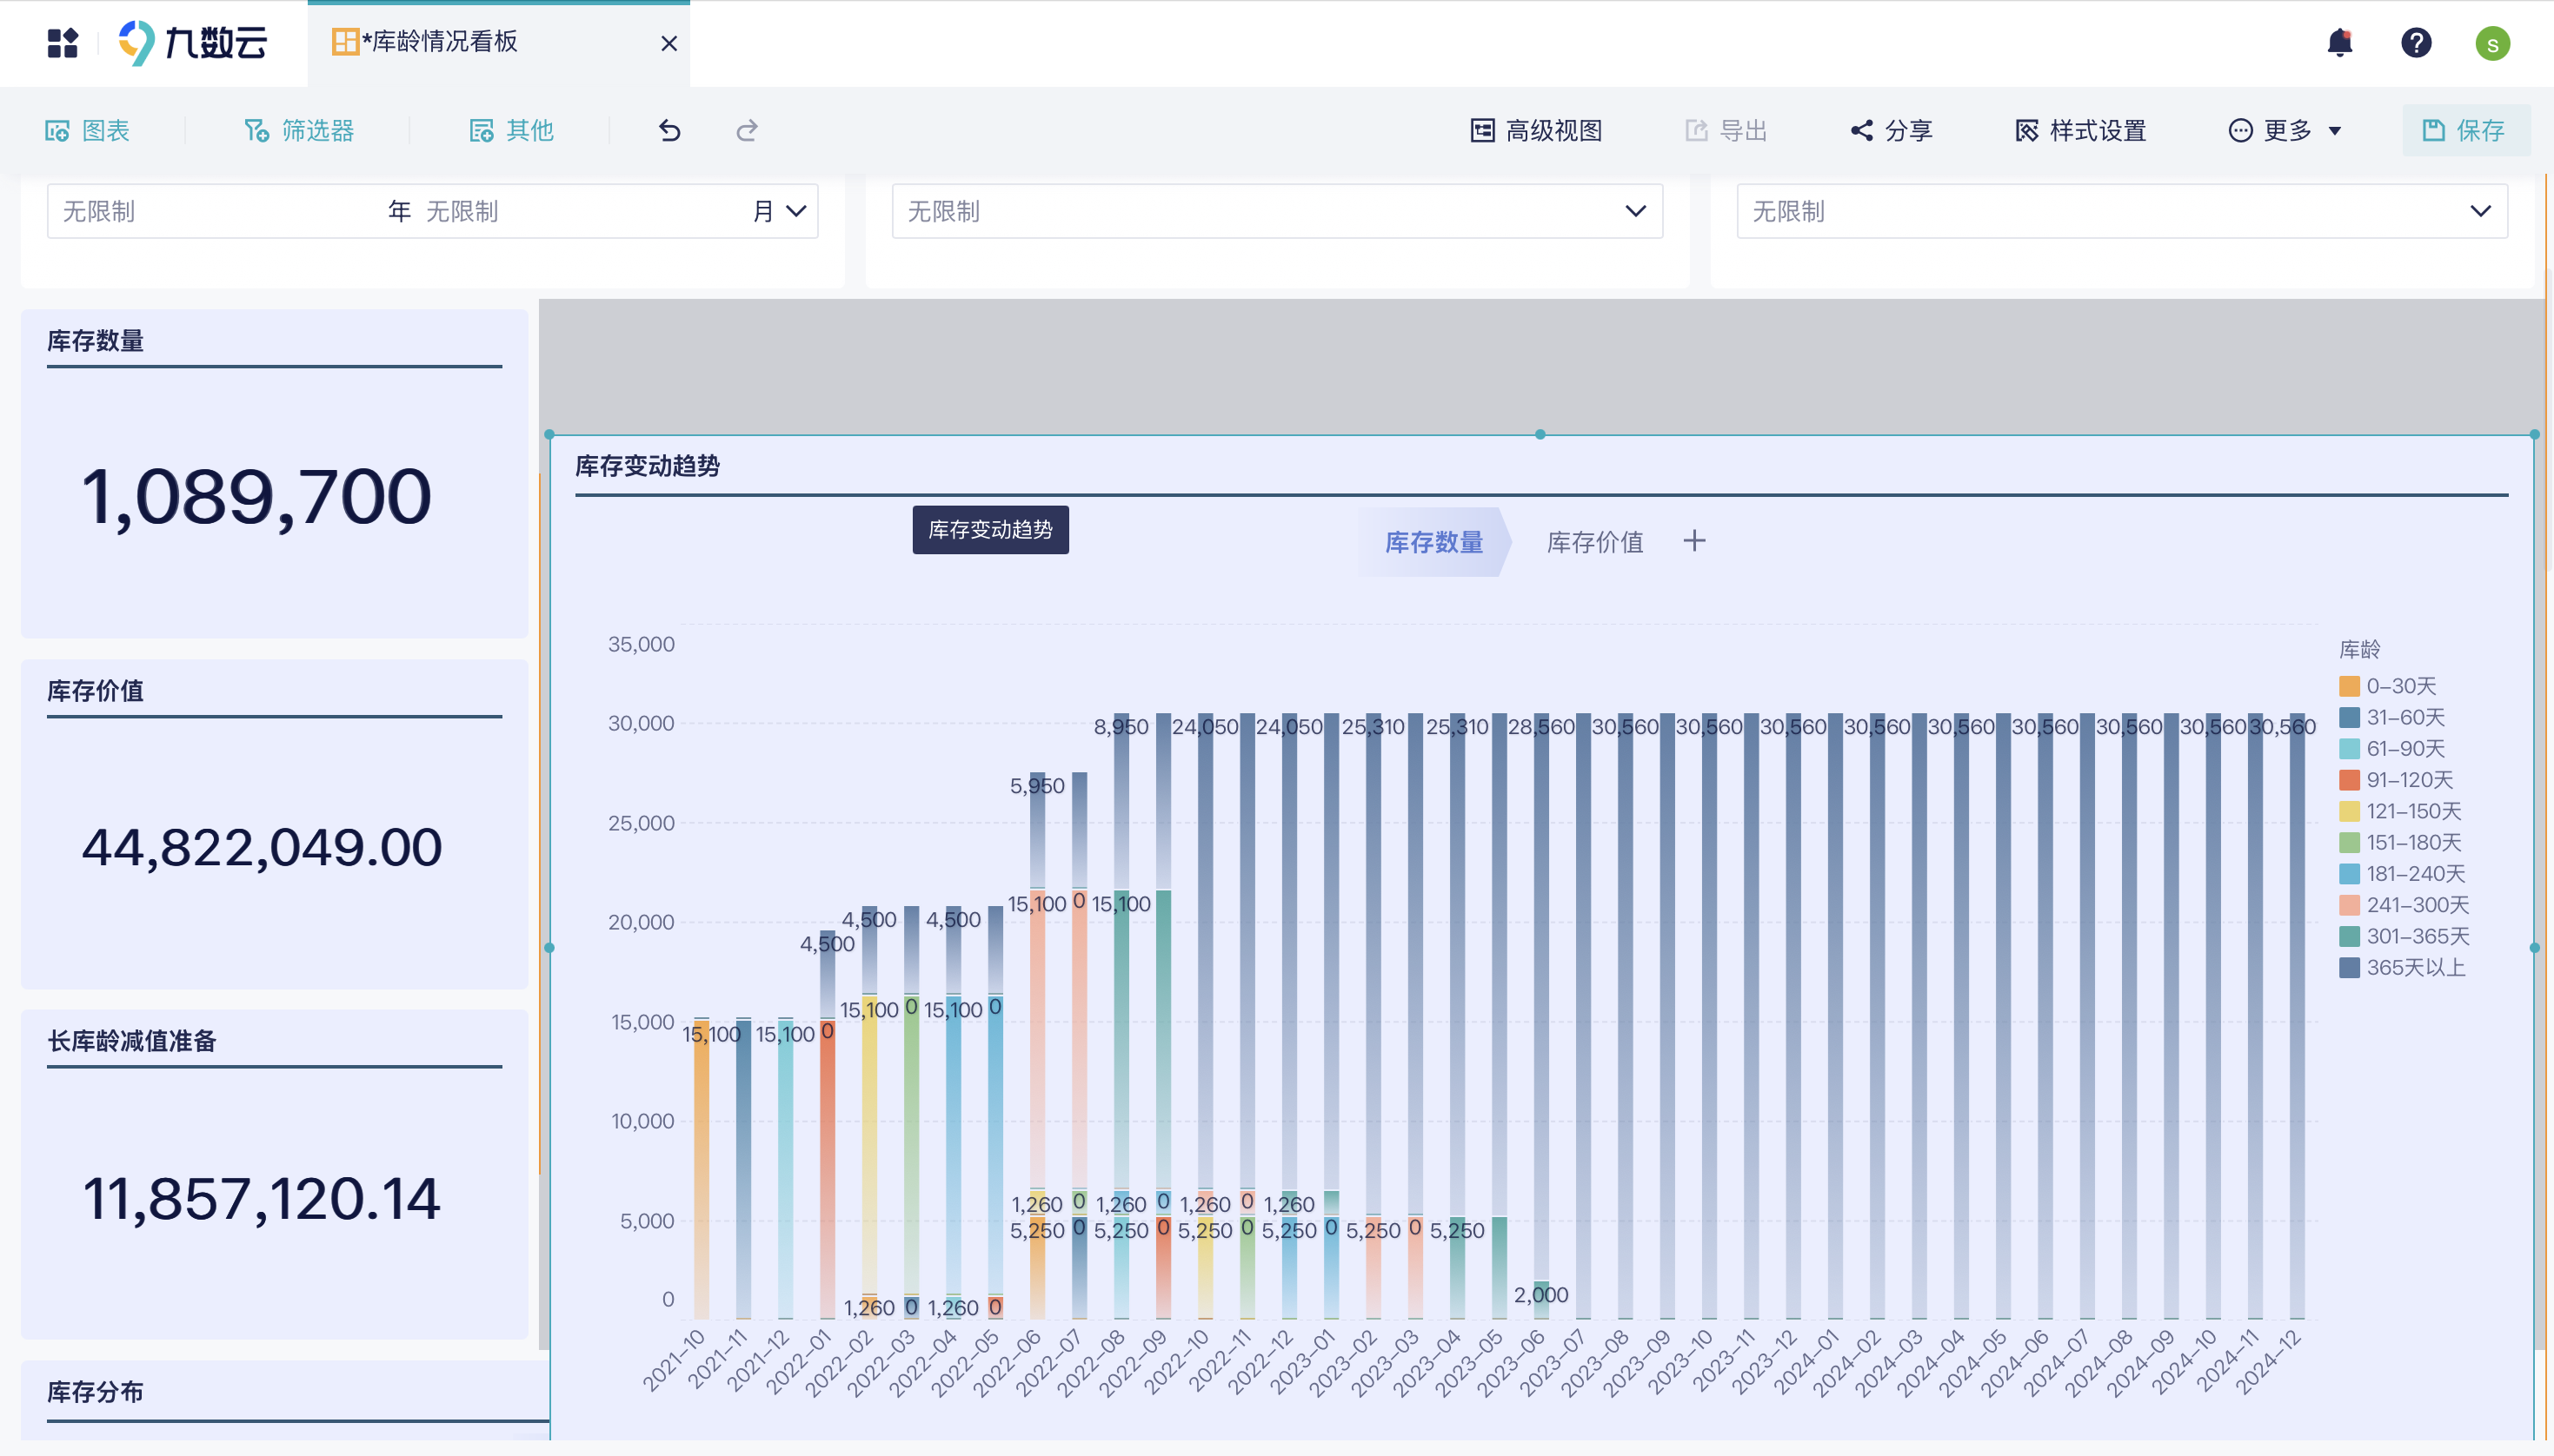Undo the last change
Viewport: 2554px width, 1456px height.
[668, 130]
